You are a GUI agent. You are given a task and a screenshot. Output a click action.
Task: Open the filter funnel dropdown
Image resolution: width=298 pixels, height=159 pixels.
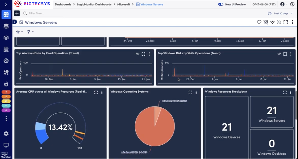[30, 32]
